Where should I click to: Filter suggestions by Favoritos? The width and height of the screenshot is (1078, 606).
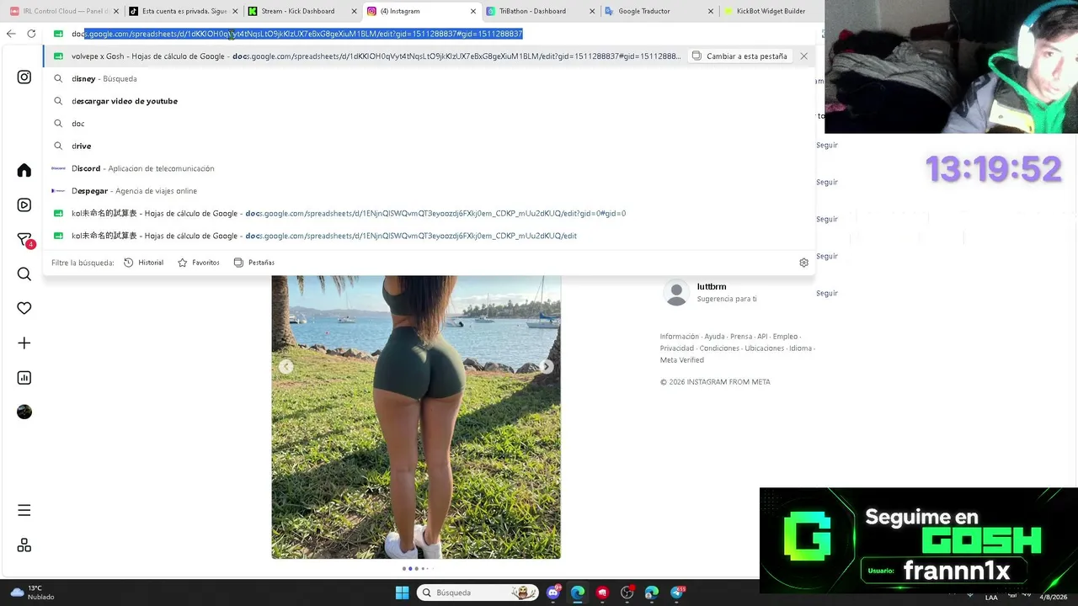pyautogui.click(x=199, y=263)
